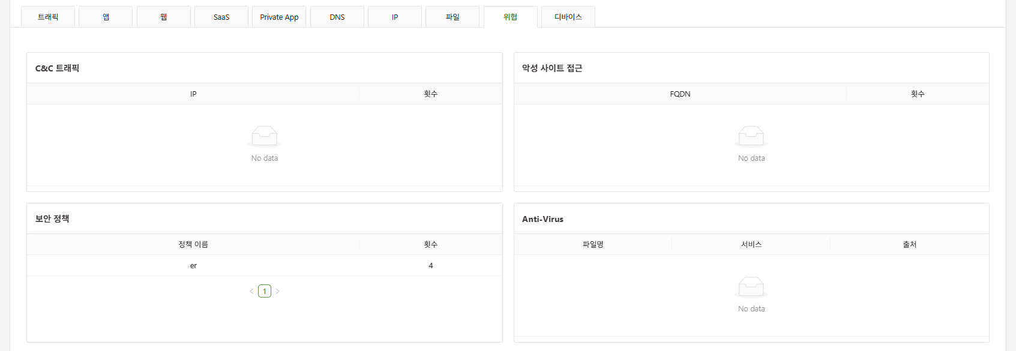Select page 1 in pagination
1016x351 pixels.
[265, 291]
